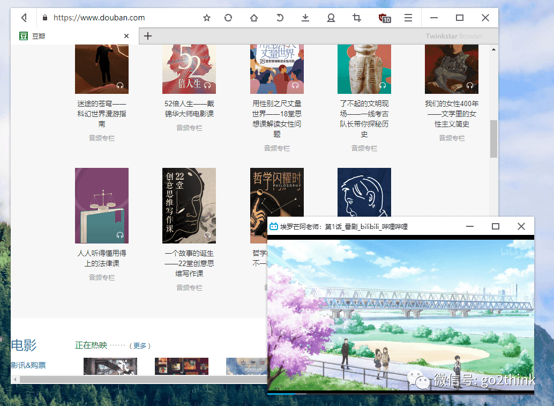Bookmark page with star icon

pyautogui.click(x=207, y=18)
